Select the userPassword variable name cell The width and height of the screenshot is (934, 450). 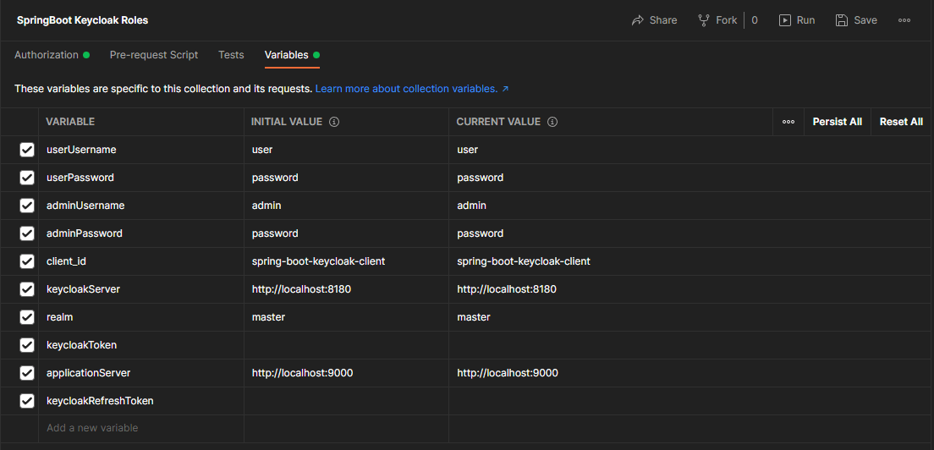coord(141,178)
